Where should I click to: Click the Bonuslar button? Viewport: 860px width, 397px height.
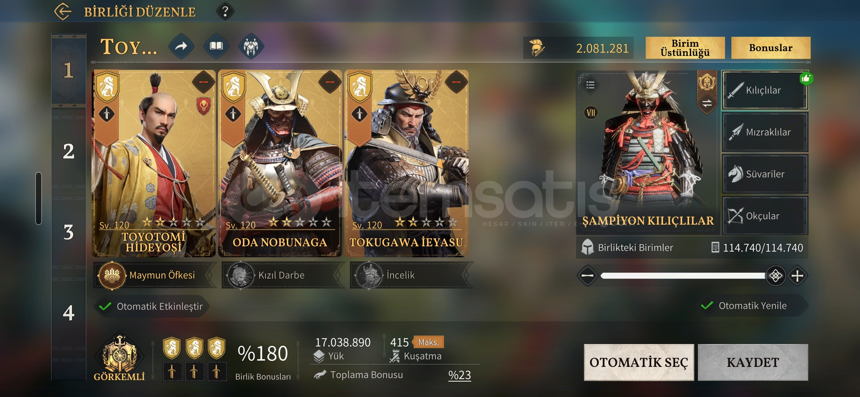(x=771, y=48)
